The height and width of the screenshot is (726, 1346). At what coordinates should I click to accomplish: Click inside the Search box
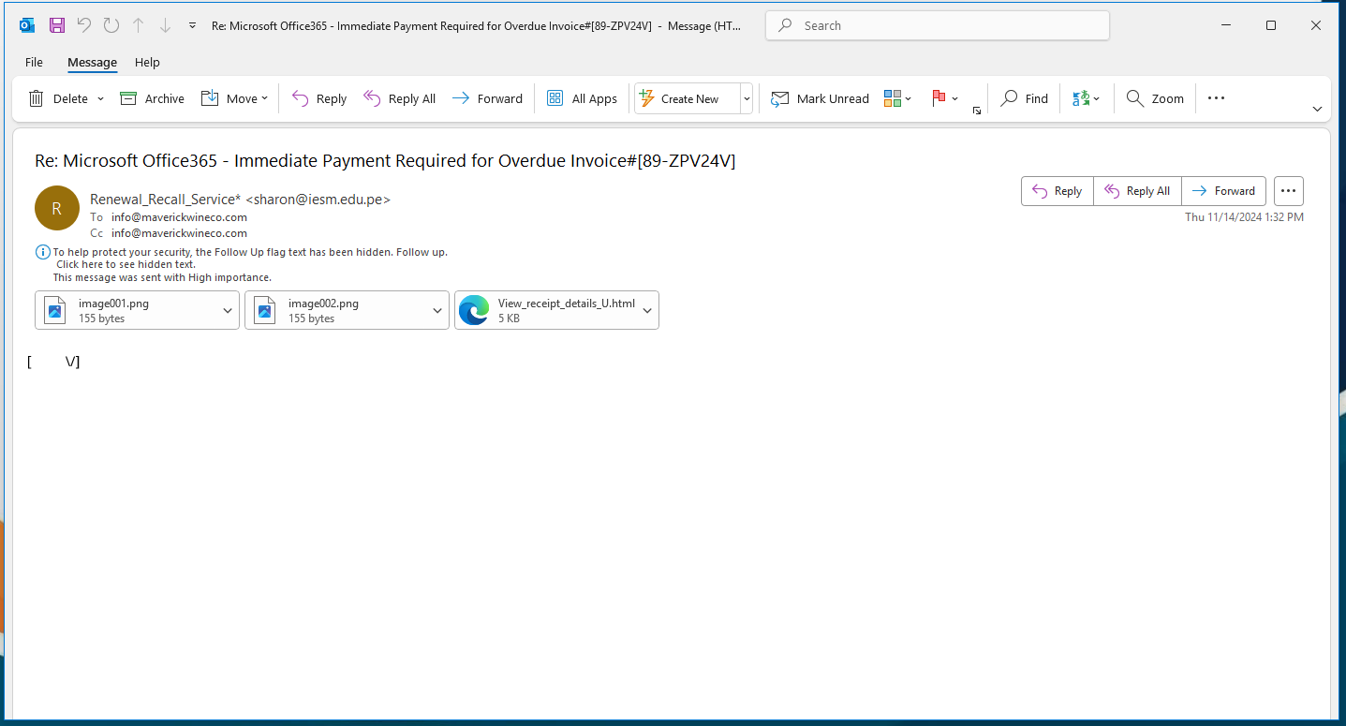[x=938, y=25]
